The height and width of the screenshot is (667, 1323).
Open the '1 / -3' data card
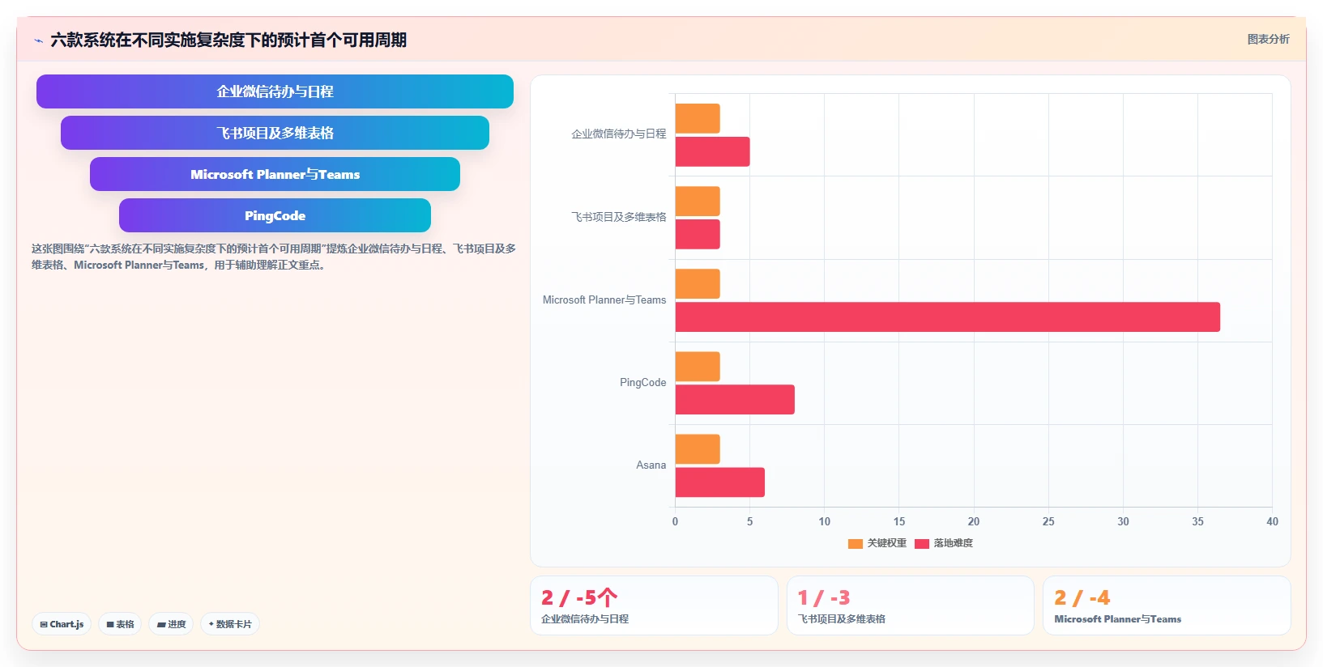pyautogui.click(x=911, y=605)
